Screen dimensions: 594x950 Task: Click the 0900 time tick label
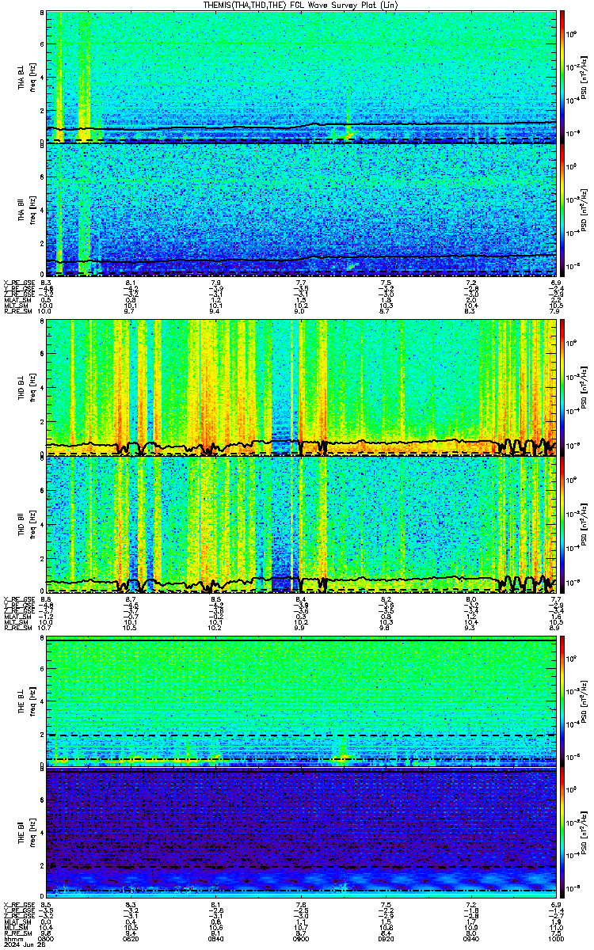[x=301, y=940]
